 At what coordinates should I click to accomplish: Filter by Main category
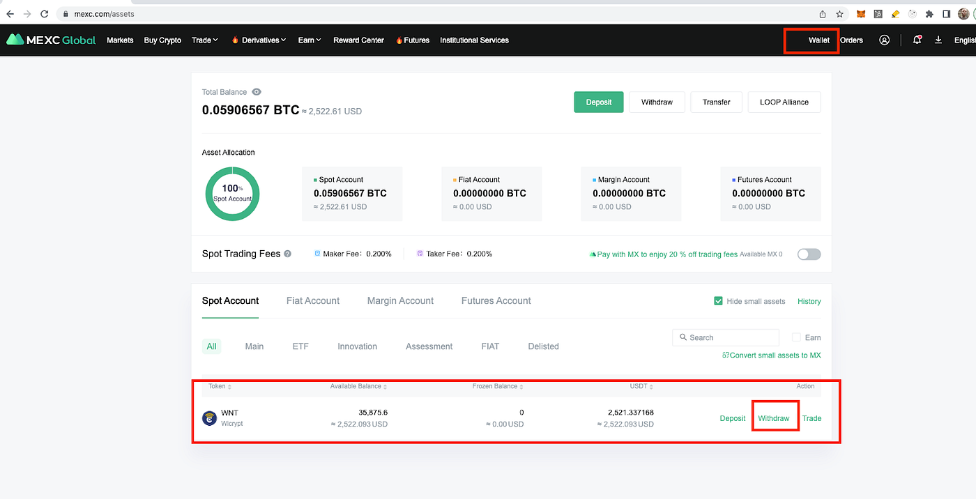(254, 346)
